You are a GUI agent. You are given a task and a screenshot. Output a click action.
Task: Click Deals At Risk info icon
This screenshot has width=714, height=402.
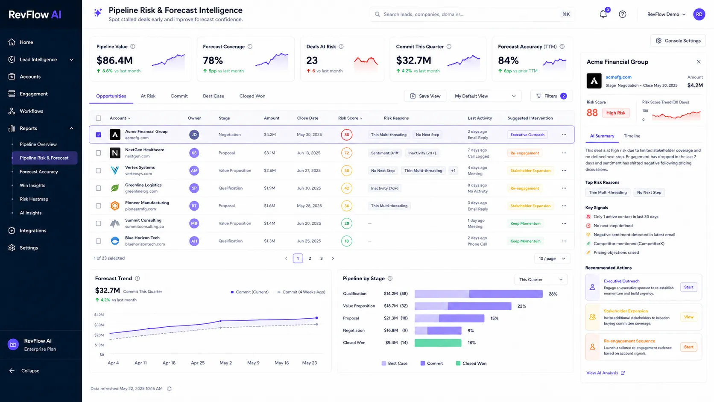[x=341, y=47]
